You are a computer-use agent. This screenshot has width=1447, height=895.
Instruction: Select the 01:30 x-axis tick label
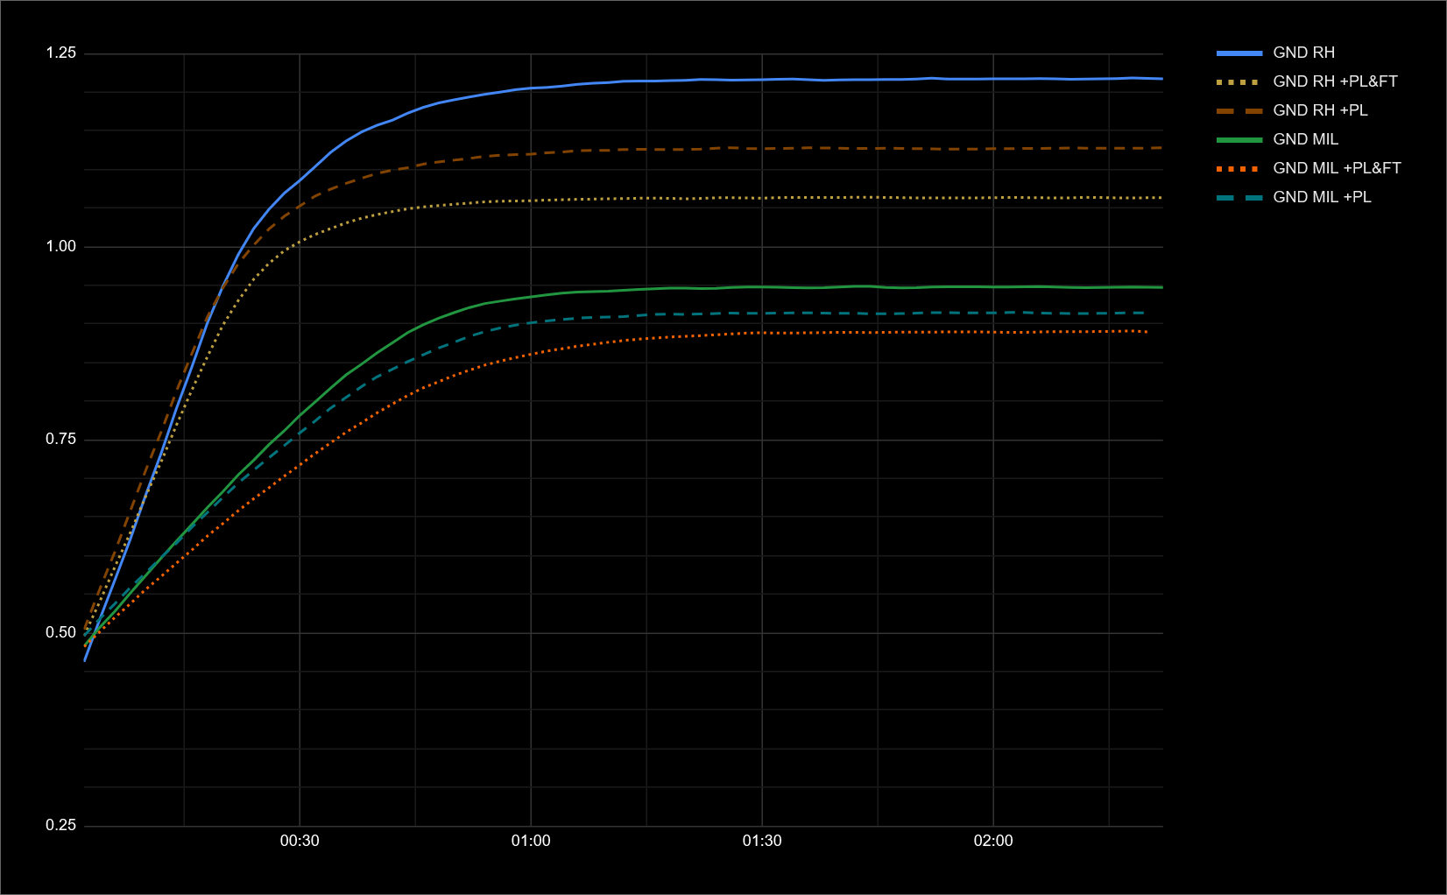click(762, 841)
